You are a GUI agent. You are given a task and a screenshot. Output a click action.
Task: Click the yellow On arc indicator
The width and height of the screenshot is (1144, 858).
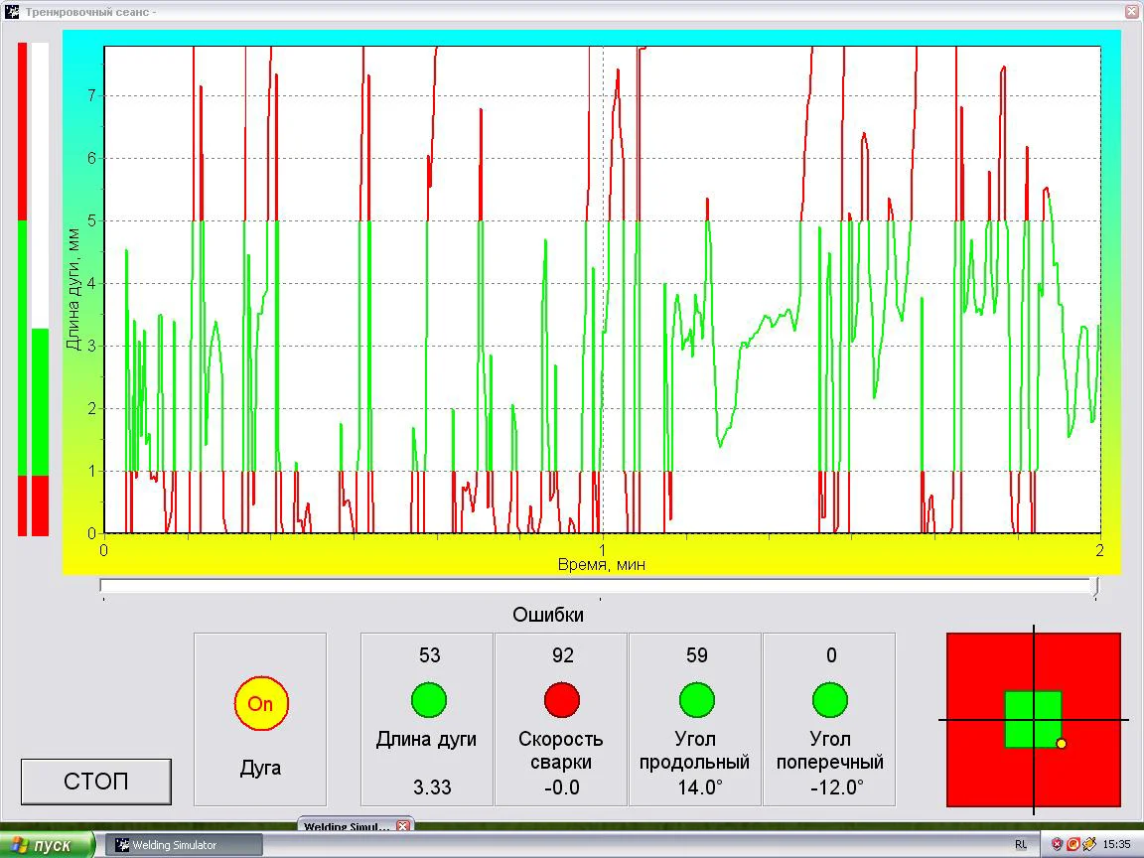[x=260, y=703]
